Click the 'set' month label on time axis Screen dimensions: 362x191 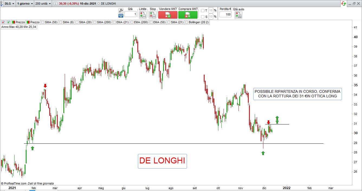point(195,188)
